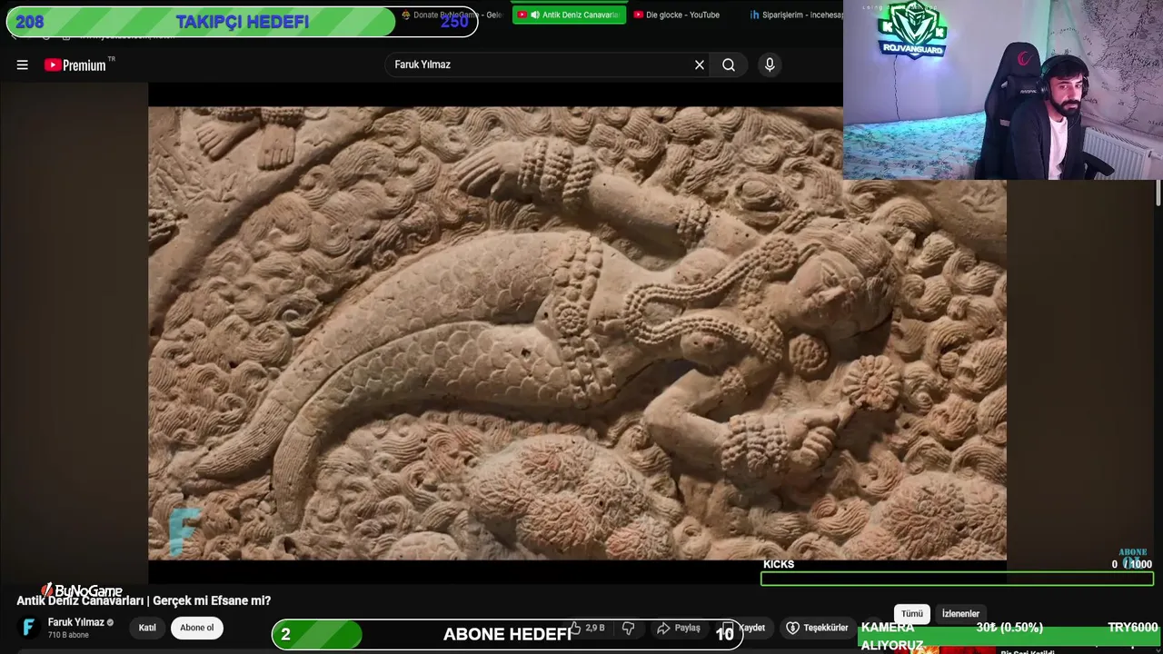This screenshot has height=654, width=1163.
Task: Open Faruk Yılmaz channel avatar
Action: coord(29,628)
